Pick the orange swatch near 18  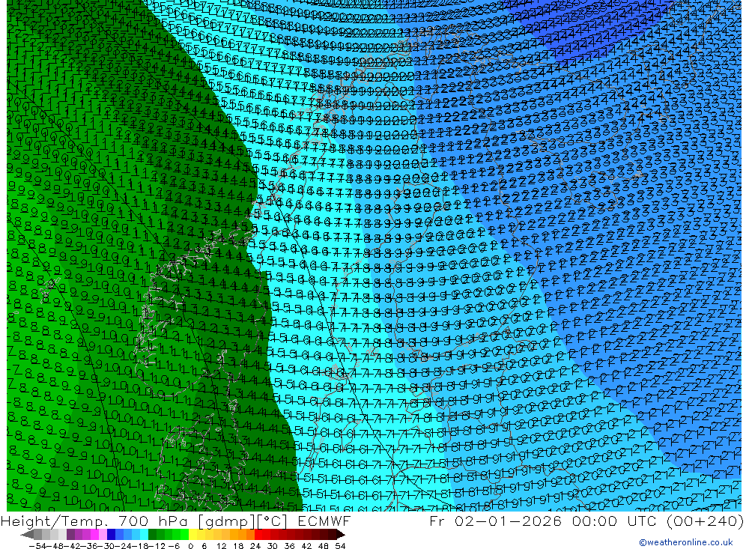point(242,535)
